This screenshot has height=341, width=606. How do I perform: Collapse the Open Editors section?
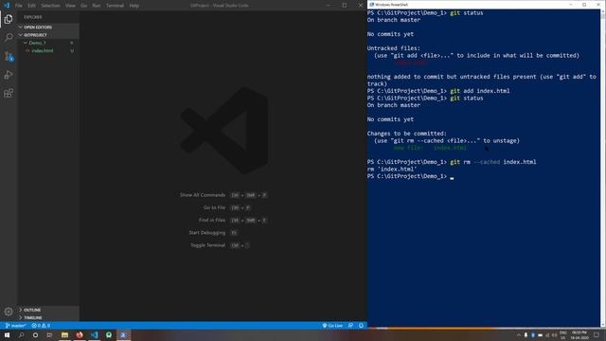click(x=48, y=27)
